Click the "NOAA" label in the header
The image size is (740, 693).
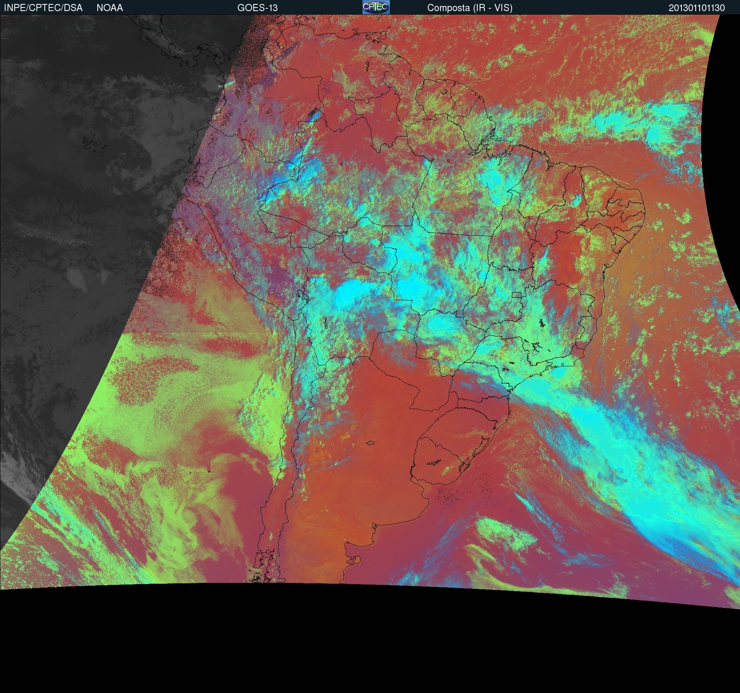pyautogui.click(x=110, y=8)
